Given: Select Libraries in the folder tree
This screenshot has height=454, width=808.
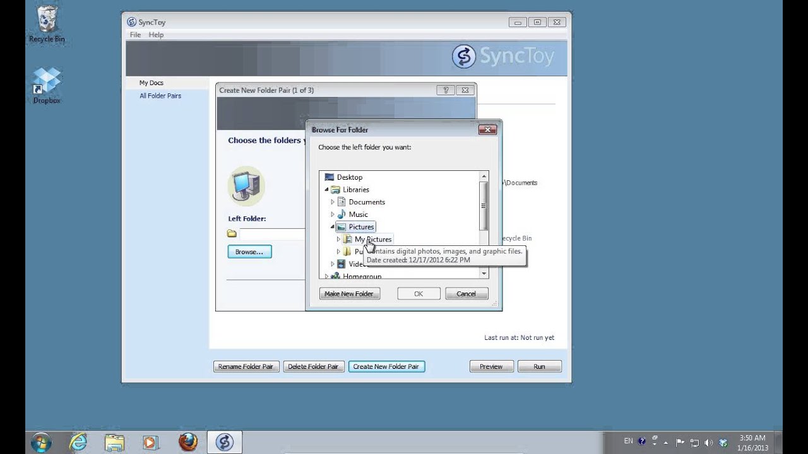Looking at the screenshot, I should coord(356,189).
